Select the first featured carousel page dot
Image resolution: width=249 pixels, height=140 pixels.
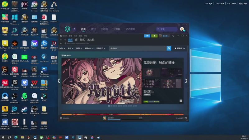109,106
